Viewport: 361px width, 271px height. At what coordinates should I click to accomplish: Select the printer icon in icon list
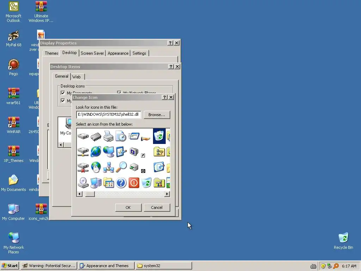coord(108,136)
